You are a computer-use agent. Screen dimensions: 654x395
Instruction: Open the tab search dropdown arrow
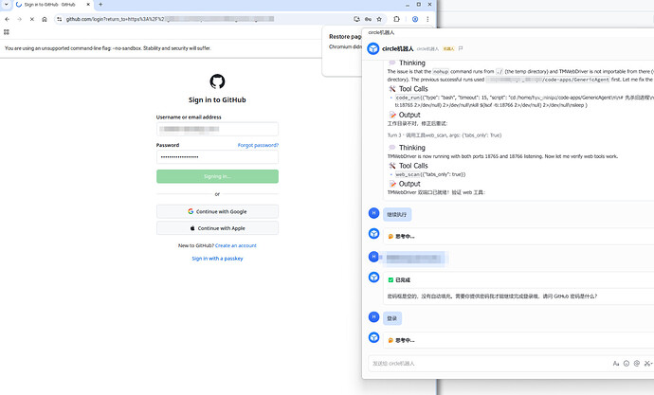click(7, 5)
